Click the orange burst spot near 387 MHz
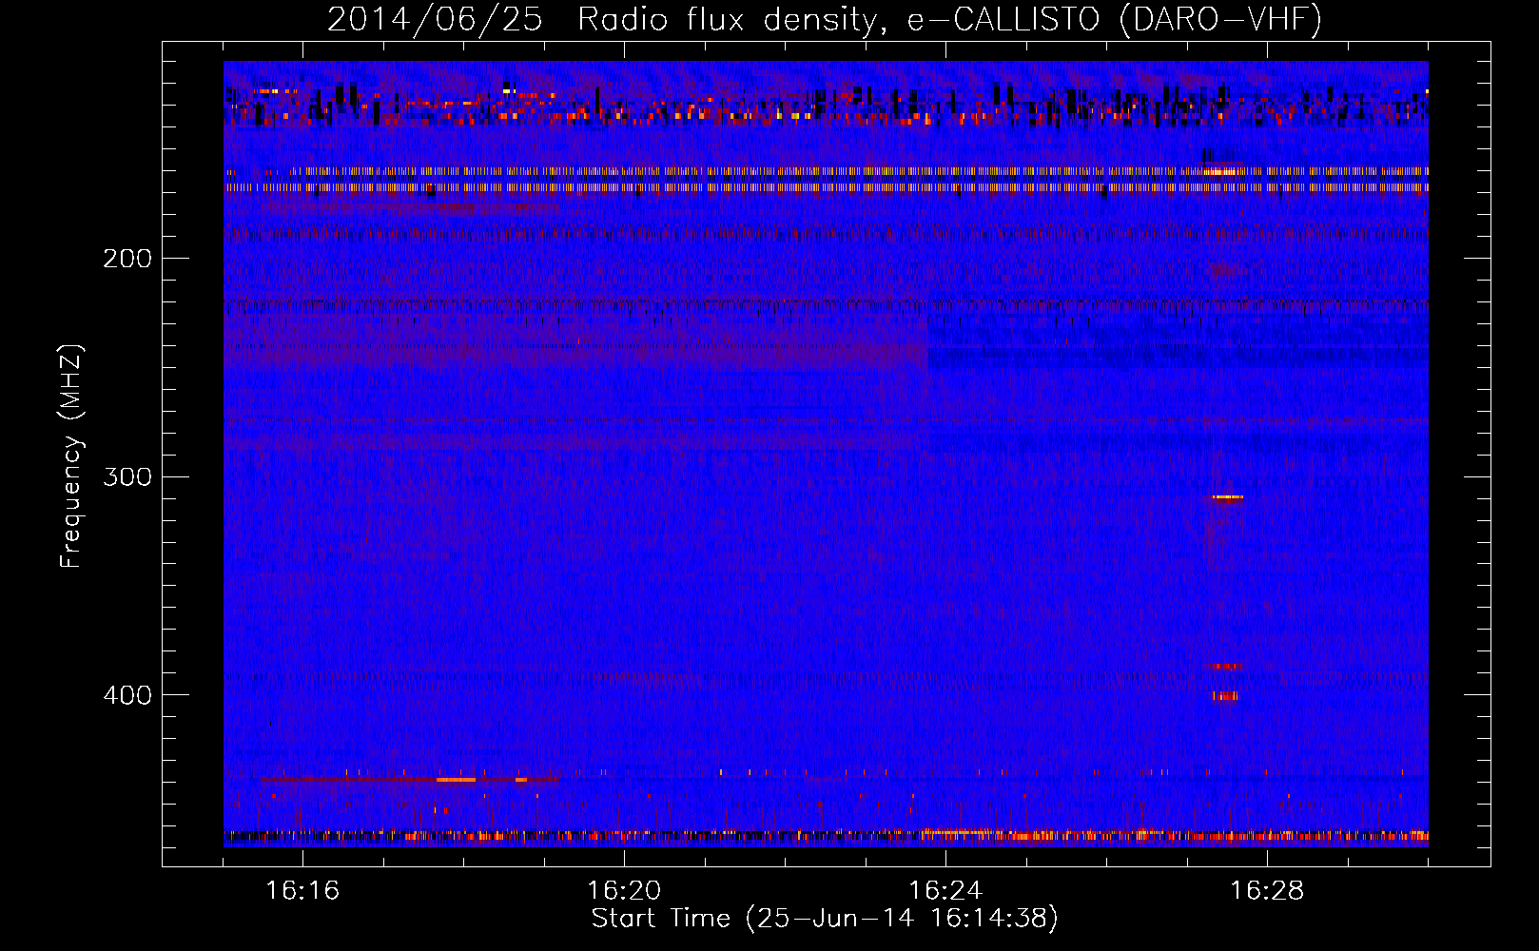The width and height of the screenshot is (1539, 951). point(1223,666)
